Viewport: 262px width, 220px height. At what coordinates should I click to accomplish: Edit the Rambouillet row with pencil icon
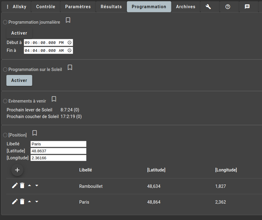pyautogui.click(x=15, y=186)
